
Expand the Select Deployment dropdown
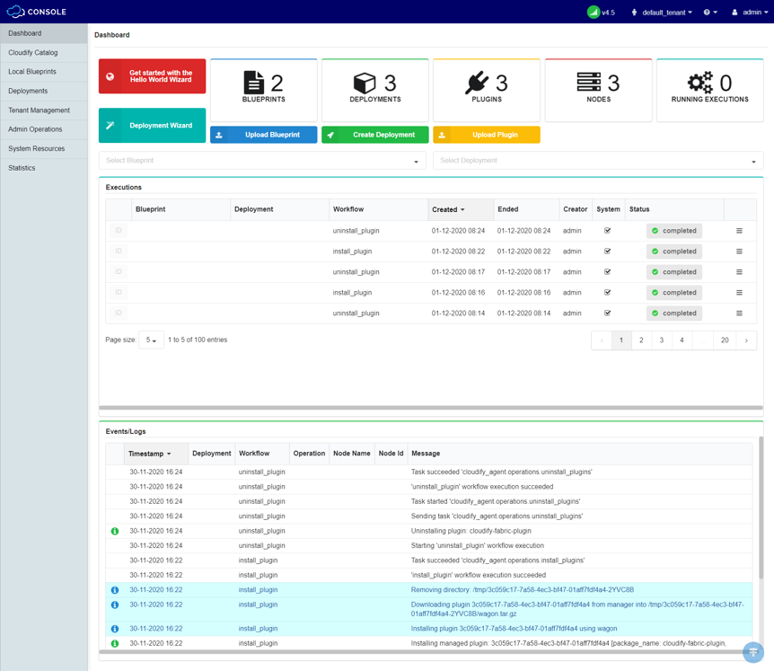597,161
